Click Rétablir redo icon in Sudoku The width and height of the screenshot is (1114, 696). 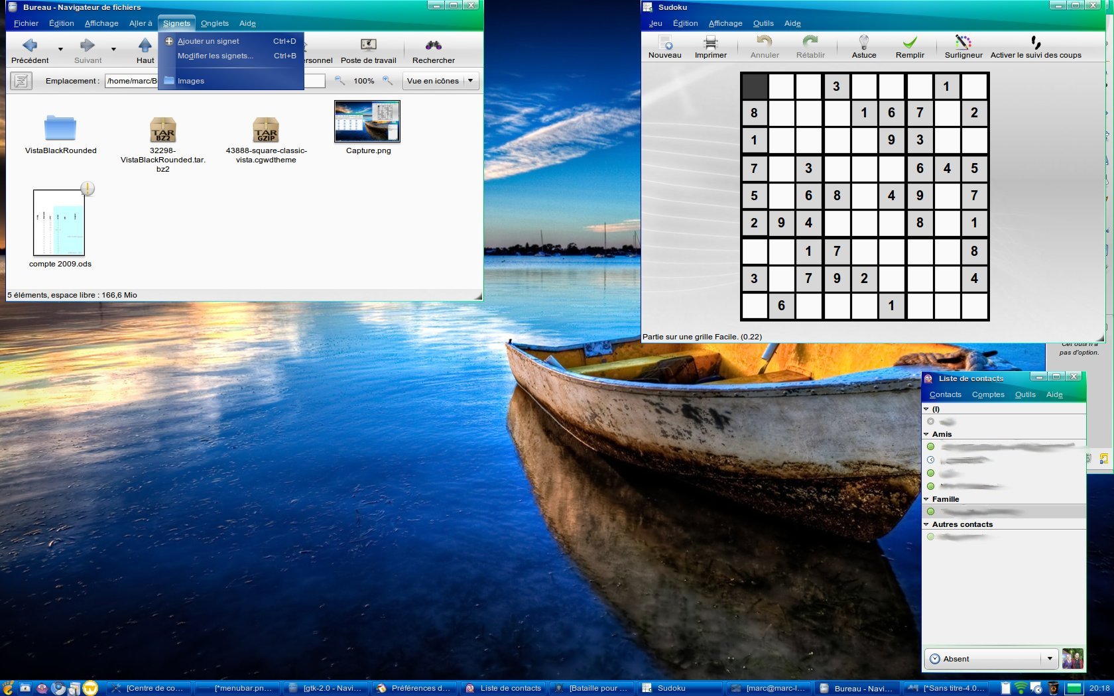810,42
